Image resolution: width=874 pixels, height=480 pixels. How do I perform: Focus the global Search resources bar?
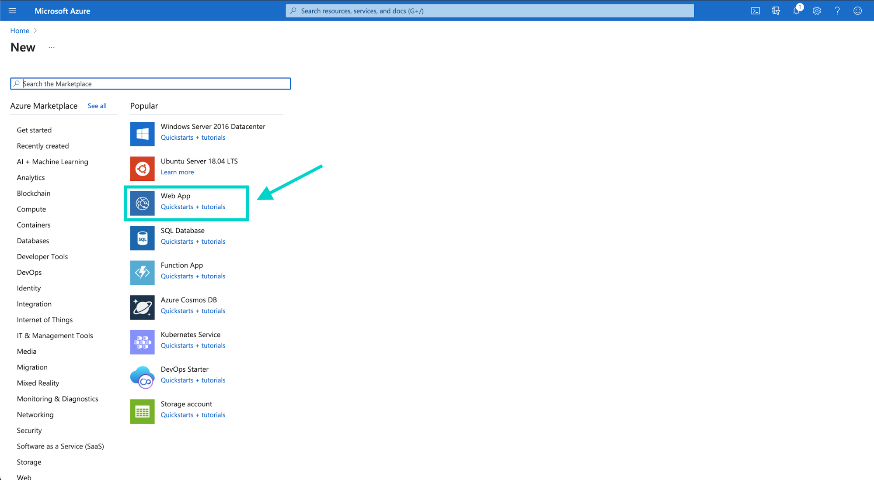coord(490,10)
